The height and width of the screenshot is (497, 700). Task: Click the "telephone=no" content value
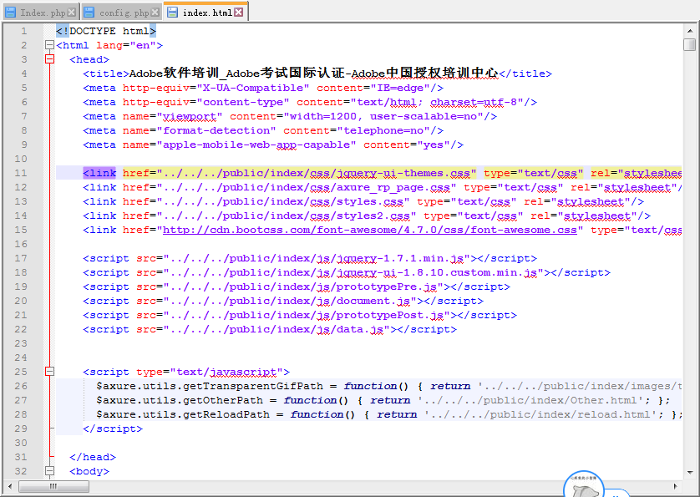click(383, 130)
